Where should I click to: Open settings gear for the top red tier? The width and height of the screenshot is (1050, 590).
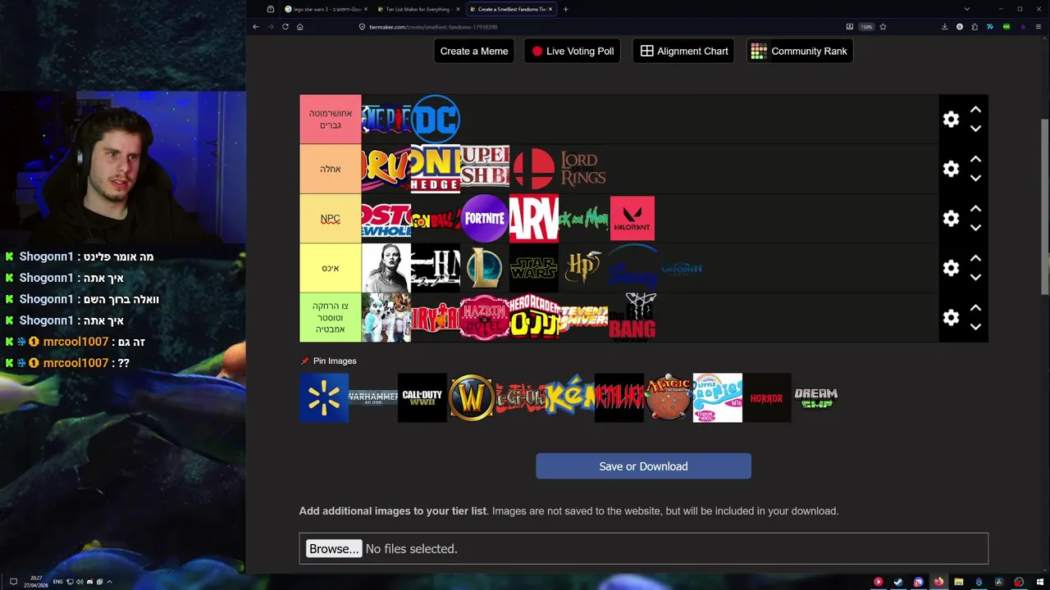pos(951,120)
